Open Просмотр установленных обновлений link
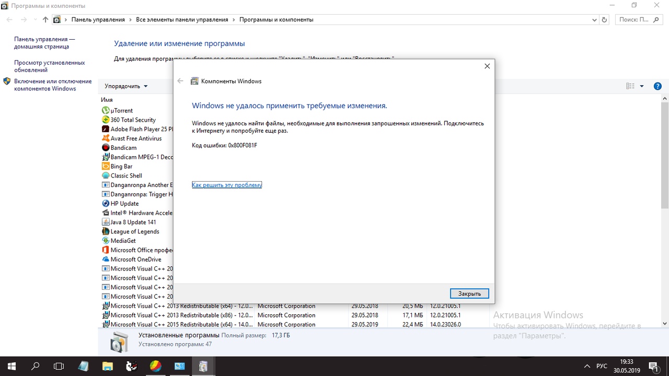 coord(49,66)
